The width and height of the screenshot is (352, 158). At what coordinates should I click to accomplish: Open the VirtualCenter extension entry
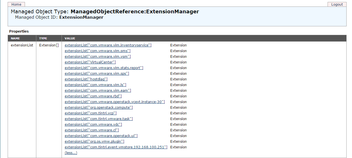(90, 62)
